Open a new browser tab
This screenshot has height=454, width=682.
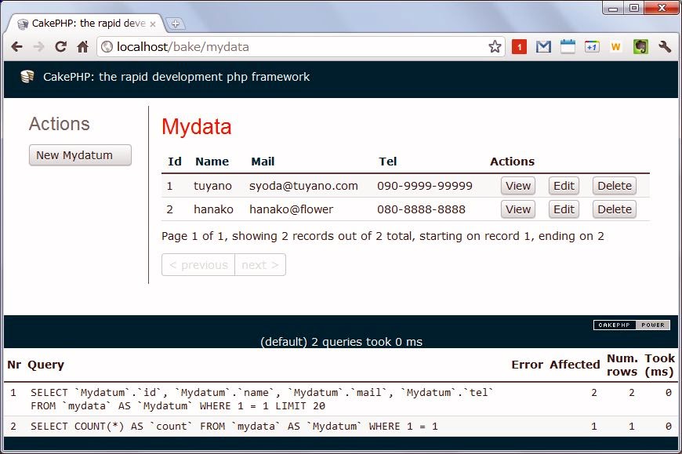coord(176,24)
